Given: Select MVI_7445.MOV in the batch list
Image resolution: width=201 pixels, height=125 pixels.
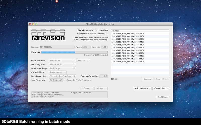Looking at the screenshot, I should [140, 45].
